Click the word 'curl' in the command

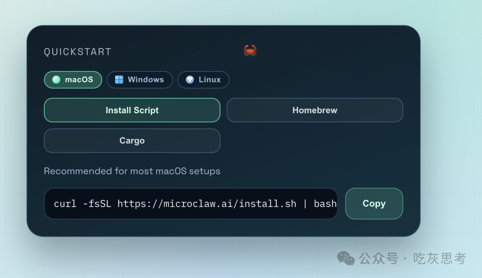coord(65,204)
